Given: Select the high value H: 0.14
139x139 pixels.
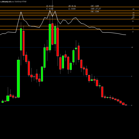Looking at the screenshot, I should pos(72,6).
